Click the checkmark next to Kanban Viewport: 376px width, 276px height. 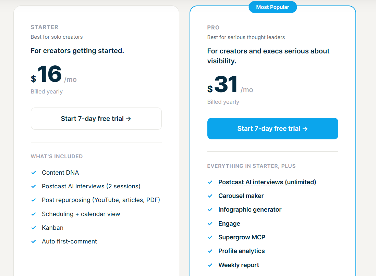coord(34,228)
